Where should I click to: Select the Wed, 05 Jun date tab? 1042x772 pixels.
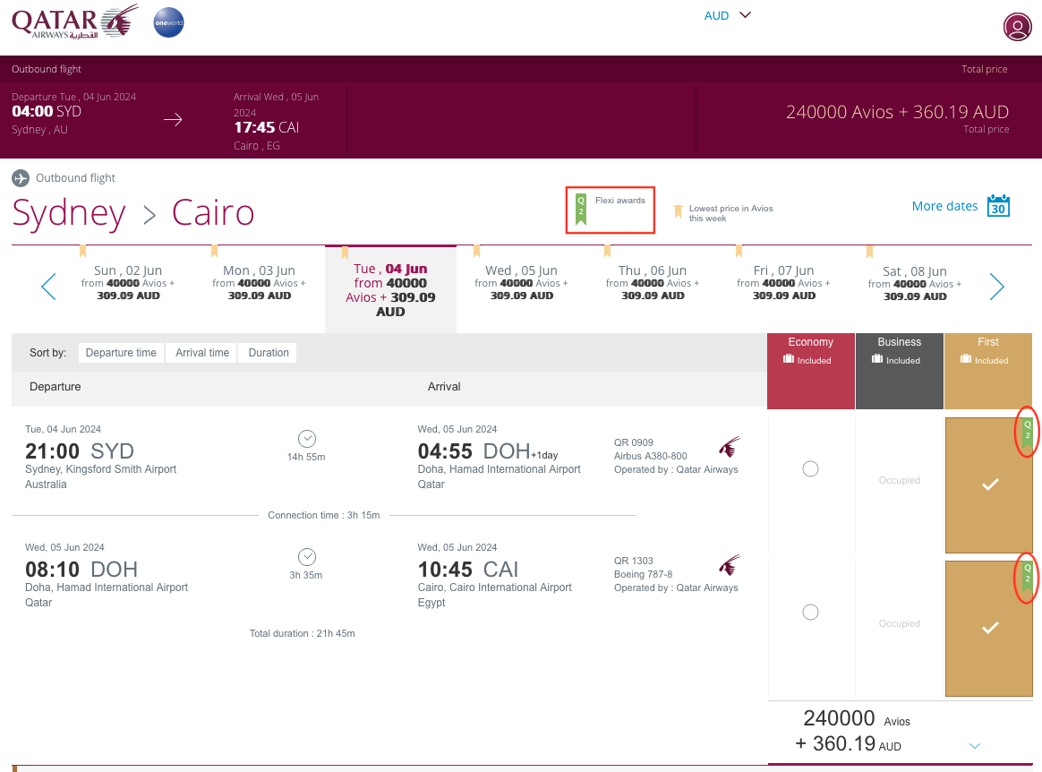[x=522, y=283]
